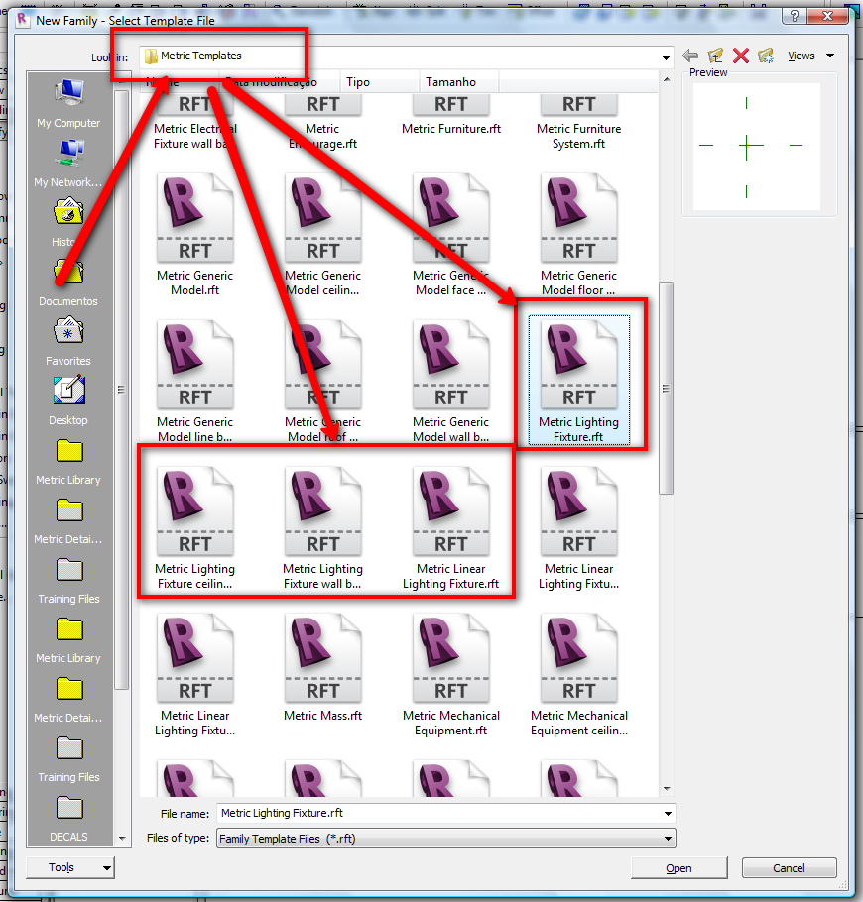Click the file list vertical scrollbar thumb
The height and width of the screenshot is (902, 863).
667,389
